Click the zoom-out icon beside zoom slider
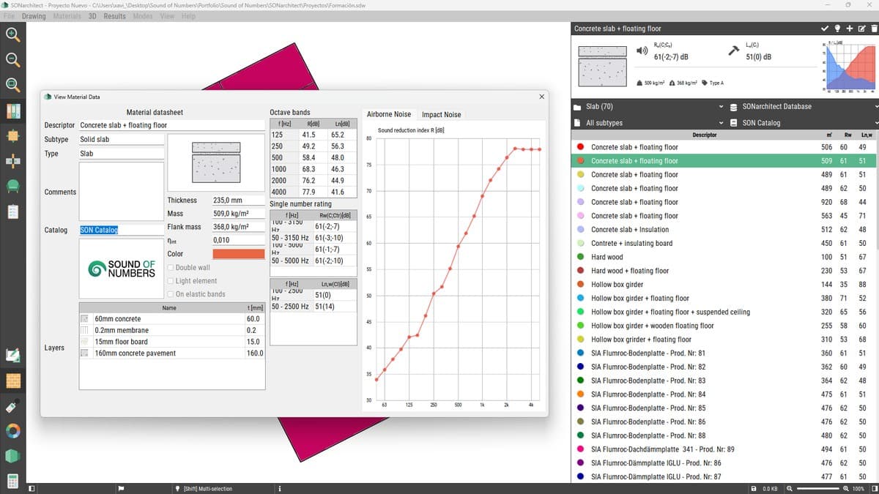 (788, 488)
